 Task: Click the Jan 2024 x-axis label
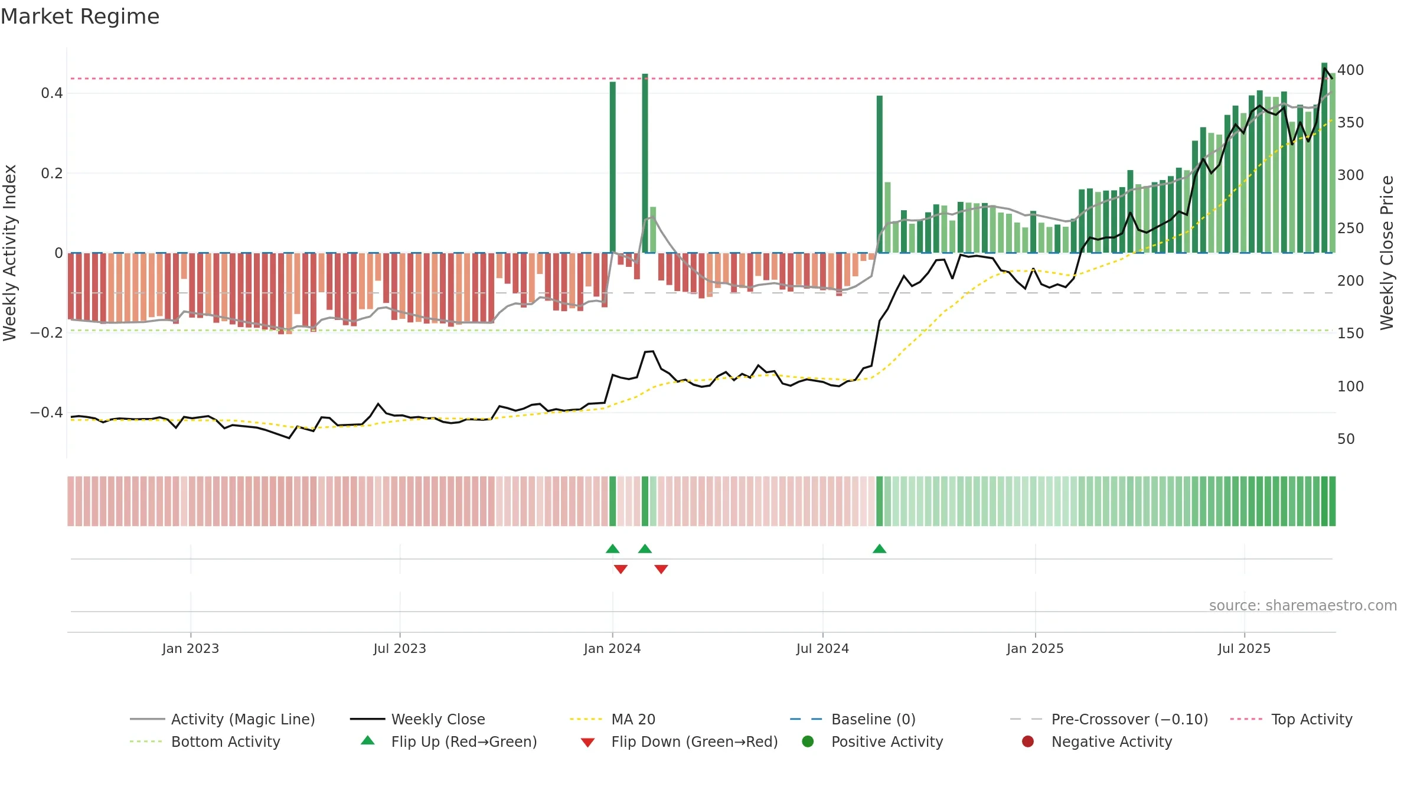(612, 648)
